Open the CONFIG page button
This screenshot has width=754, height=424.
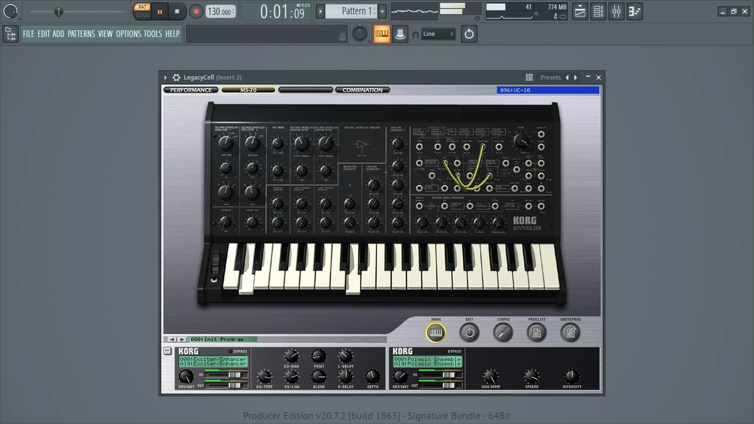pos(503,332)
